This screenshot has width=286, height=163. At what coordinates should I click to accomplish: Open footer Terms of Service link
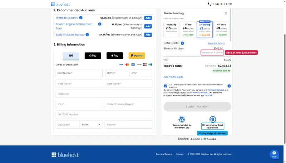(x=164, y=154)
